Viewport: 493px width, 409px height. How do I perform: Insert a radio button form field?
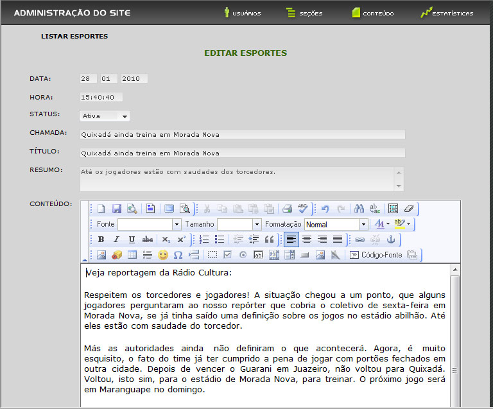pyautogui.click(x=243, y=255)
